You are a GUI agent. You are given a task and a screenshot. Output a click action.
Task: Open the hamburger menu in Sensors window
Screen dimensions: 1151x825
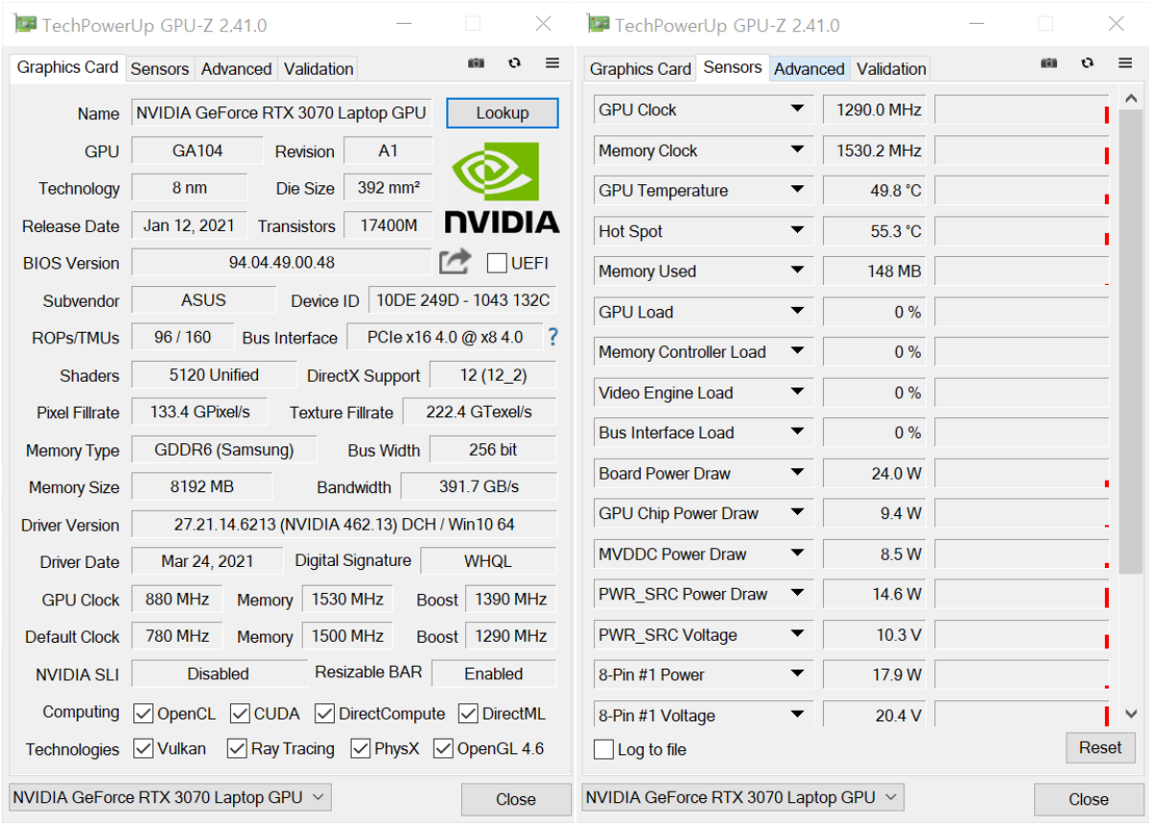point(1125,63)
